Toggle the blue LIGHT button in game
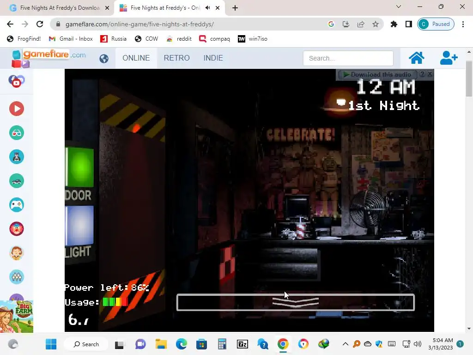Image resolution: width=473 pixels, height=355 pixels. [x=80, y=226]
